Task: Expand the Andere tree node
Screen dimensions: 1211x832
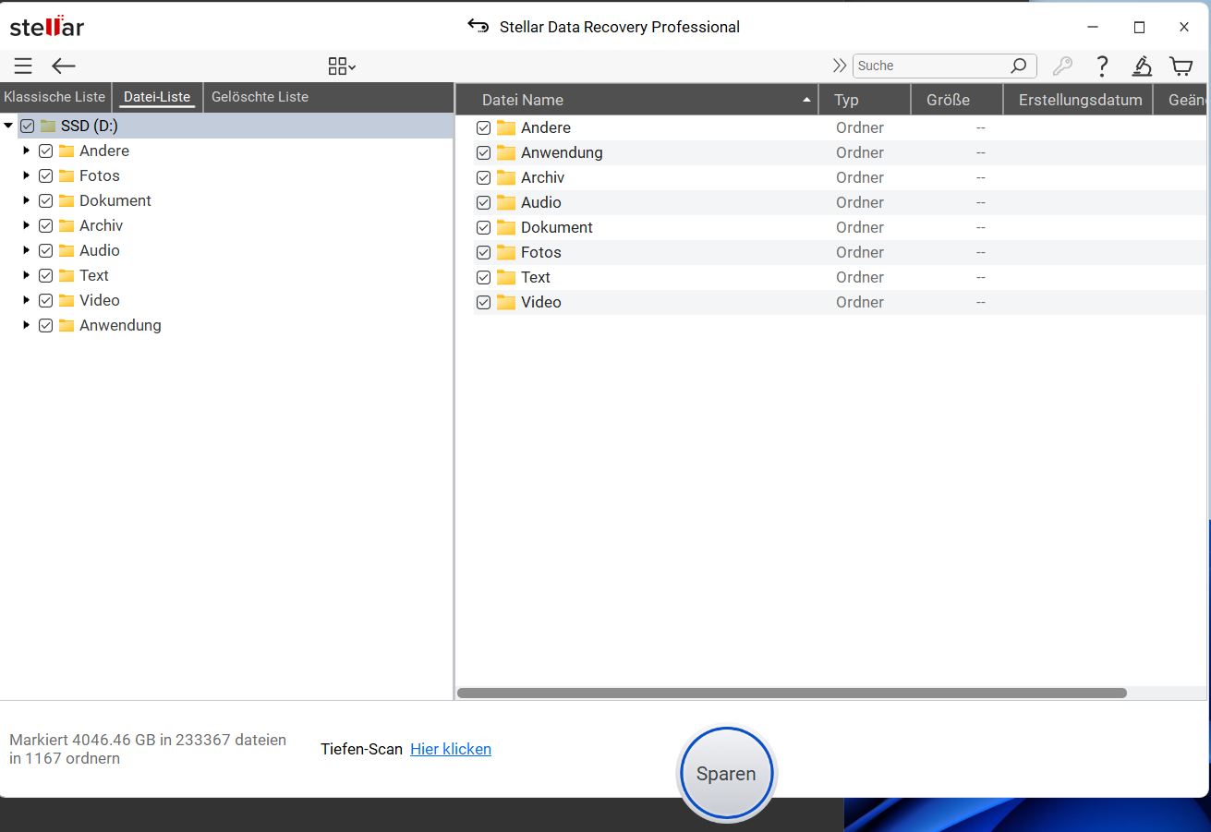Action: [x=27, y=151]
